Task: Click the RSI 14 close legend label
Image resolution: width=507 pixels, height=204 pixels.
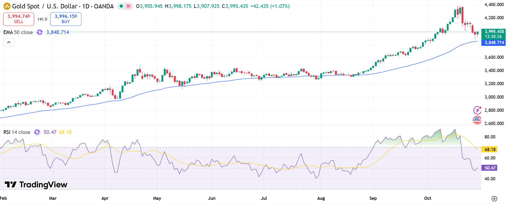Action: click(x=17, y=132)
